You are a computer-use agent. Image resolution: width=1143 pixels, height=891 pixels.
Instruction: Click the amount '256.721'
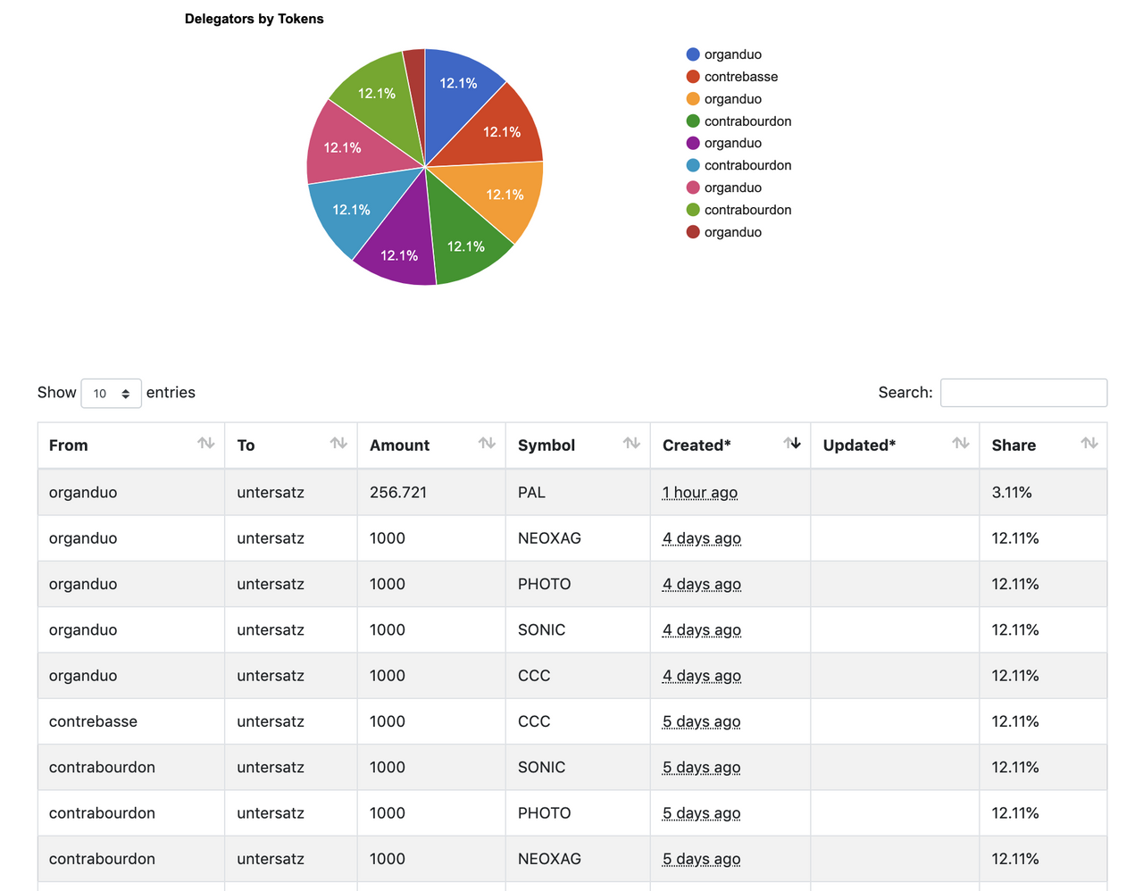[x=398, y=493]
